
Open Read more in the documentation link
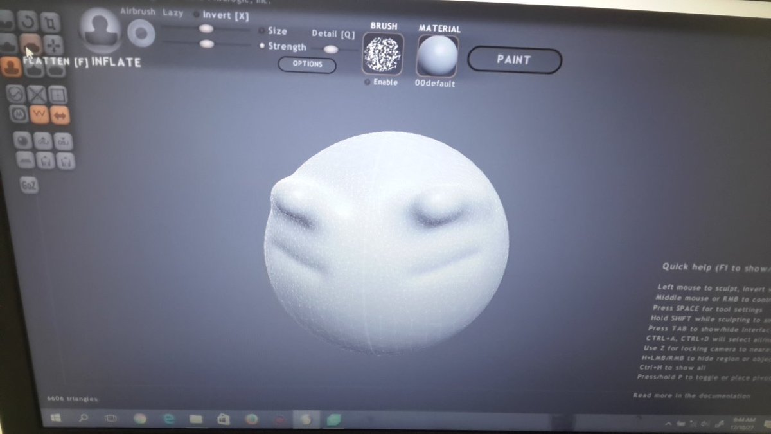point(691,395)
